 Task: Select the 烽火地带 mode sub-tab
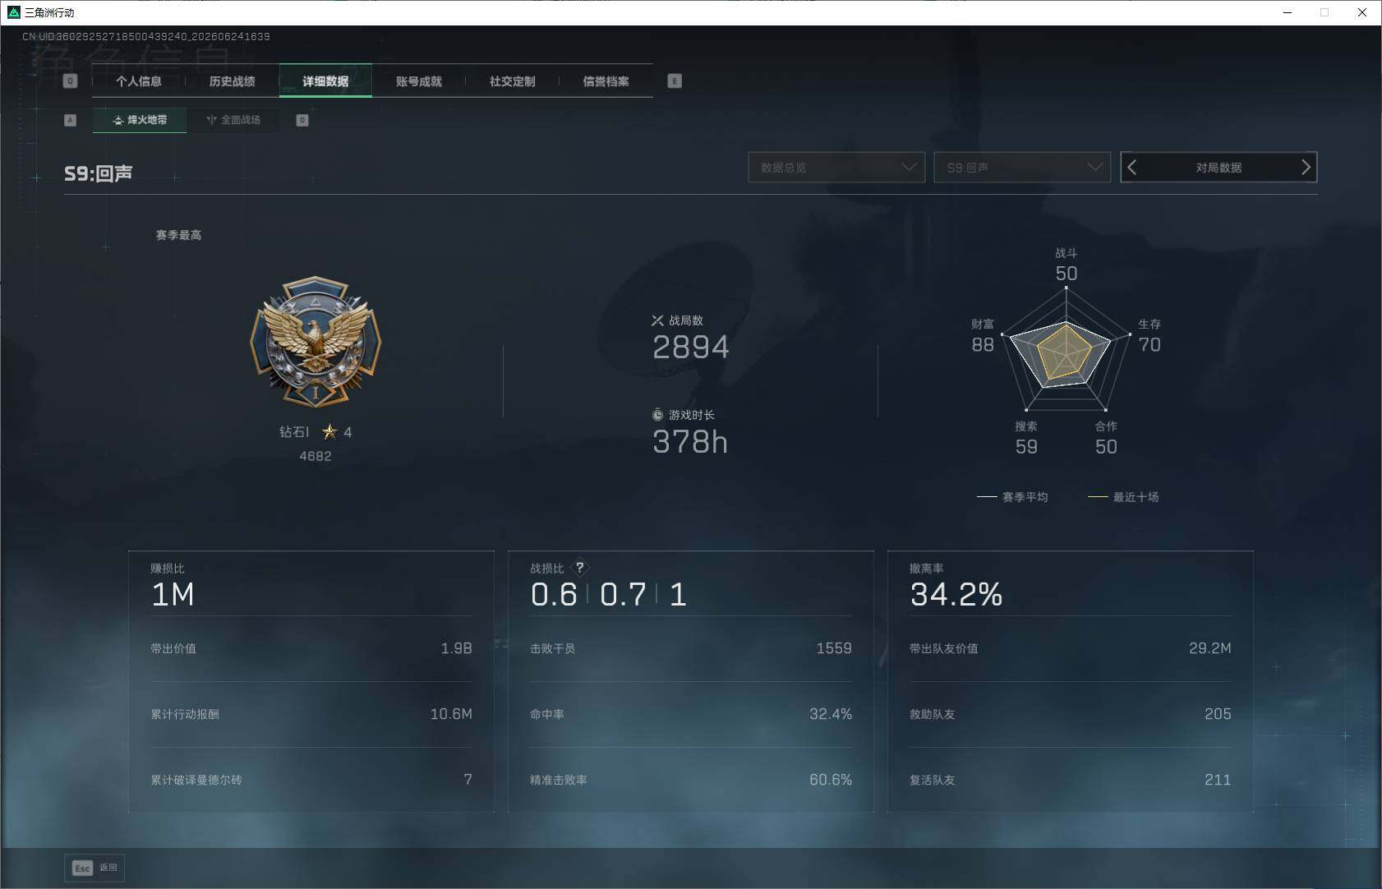tap(140, 120)
